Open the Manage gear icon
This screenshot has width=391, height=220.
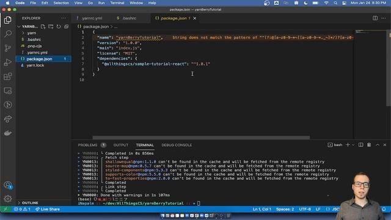click(x=8, y=199)
